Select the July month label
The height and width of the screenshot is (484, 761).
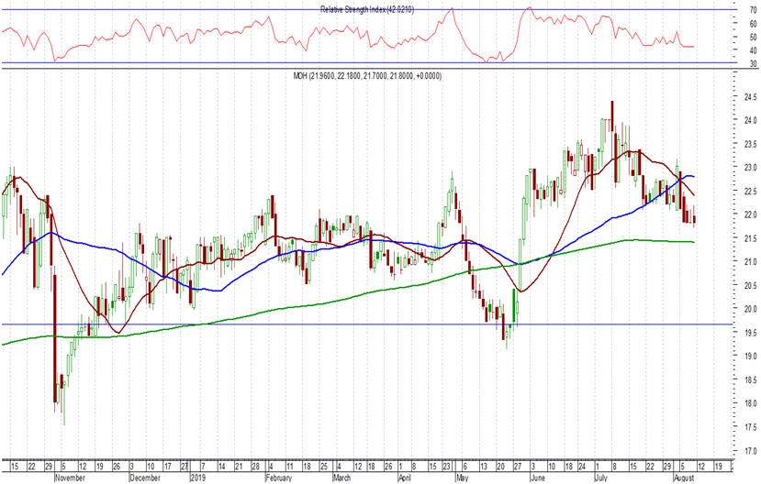click(x=601, y=478)
